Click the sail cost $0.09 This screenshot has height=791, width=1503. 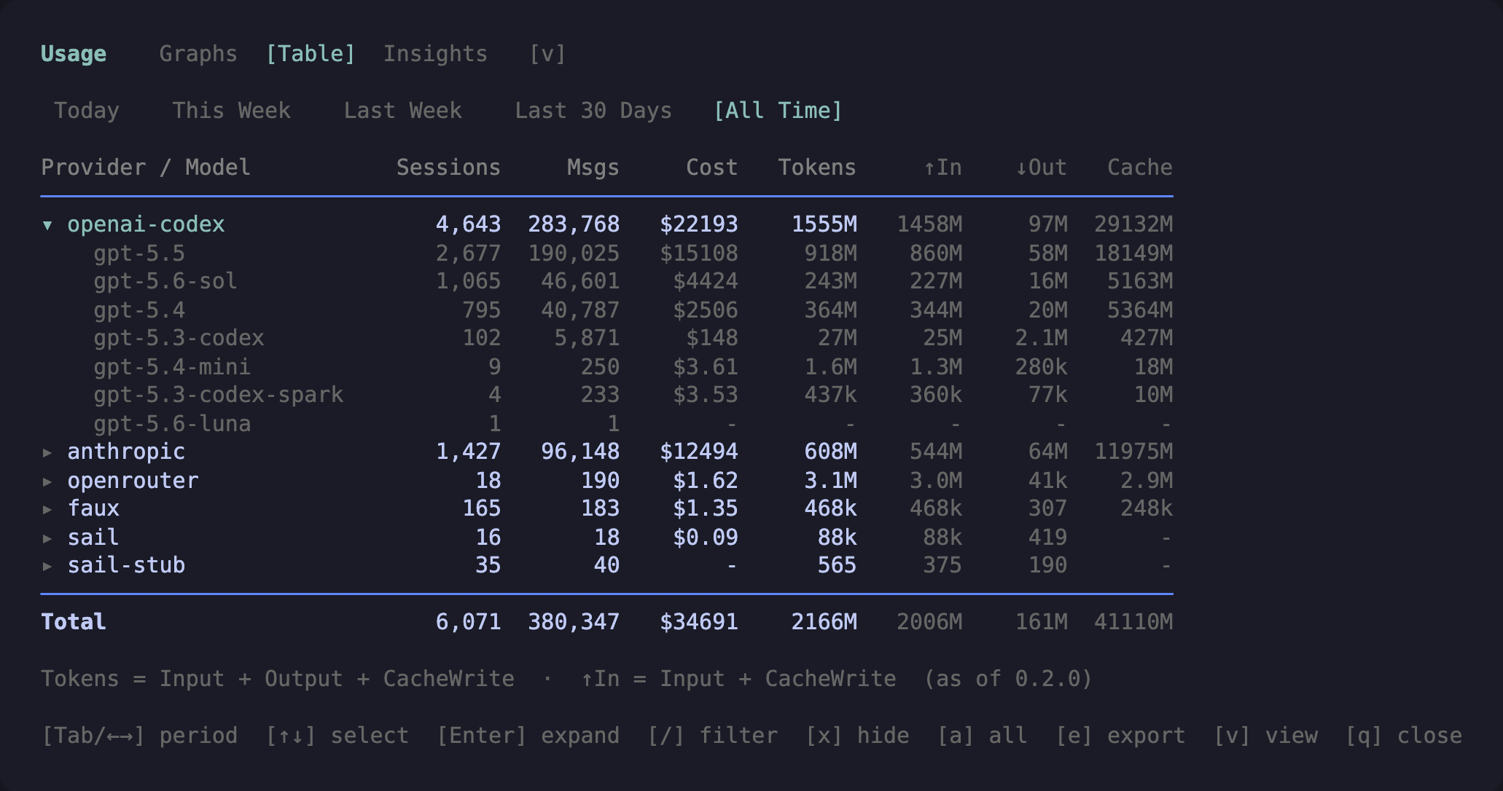(706, 538)
